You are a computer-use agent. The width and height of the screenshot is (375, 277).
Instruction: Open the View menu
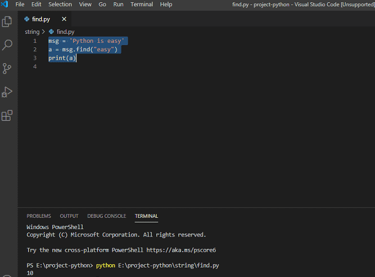point(85,5)
